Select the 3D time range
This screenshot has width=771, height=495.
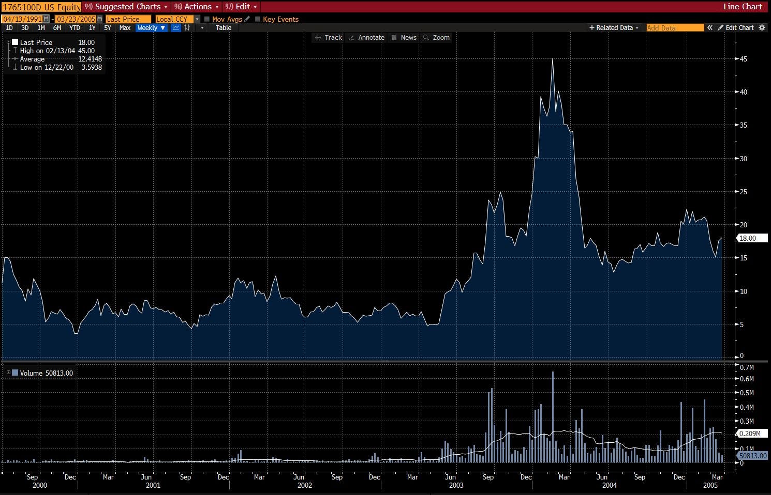[x=25, y=28]
